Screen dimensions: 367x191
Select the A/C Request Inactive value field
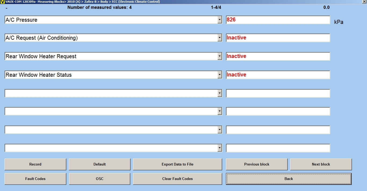click(x=278, y=38)
